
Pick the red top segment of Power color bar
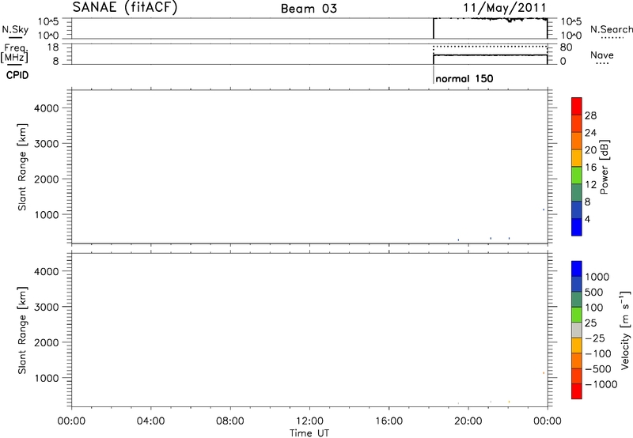(x=577, y=106)
